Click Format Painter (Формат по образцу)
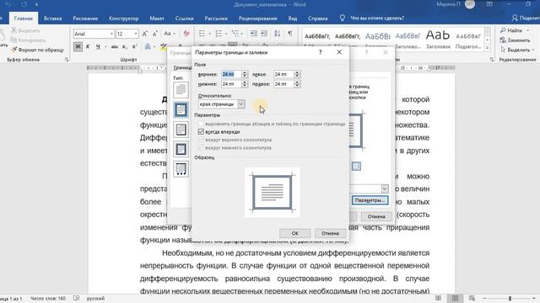540x303 pixels. (x=38, y=50)
